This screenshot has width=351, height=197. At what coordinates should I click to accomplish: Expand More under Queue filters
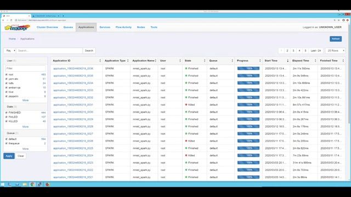(25, 149)
